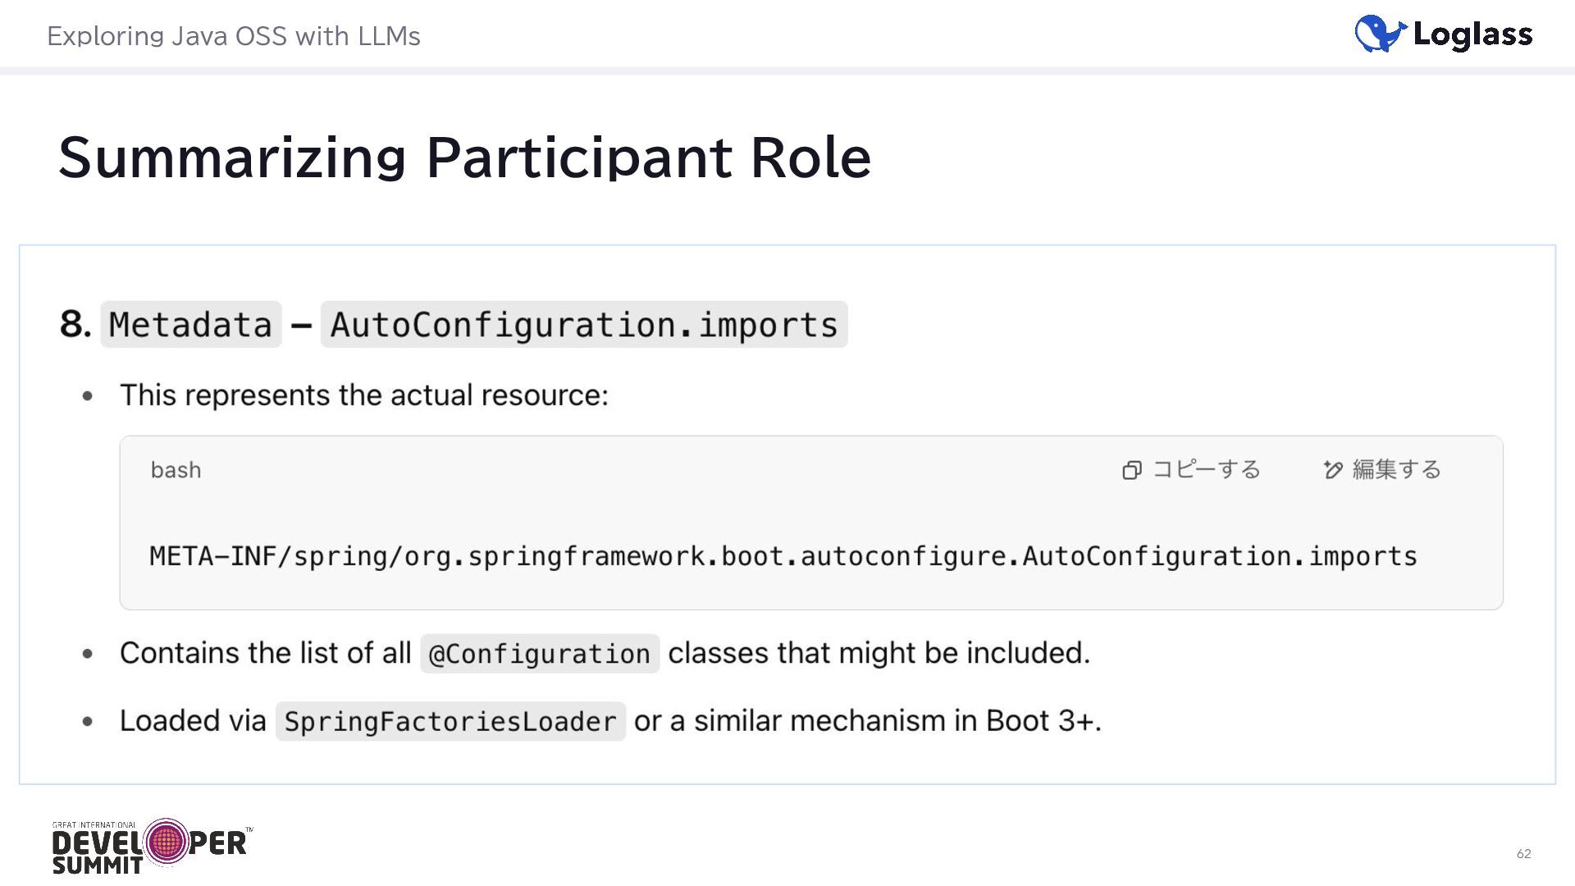Click the @Configuration inline code chip

coord(540,654)
